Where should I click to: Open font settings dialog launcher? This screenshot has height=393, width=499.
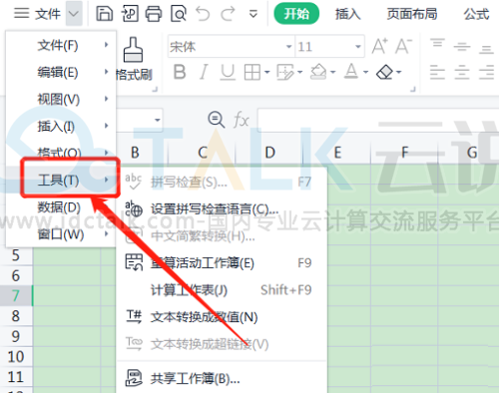click(413, 89)
